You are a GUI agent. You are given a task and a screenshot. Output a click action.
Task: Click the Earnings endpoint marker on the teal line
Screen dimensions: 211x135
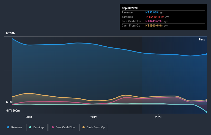(x=207, y=112)
